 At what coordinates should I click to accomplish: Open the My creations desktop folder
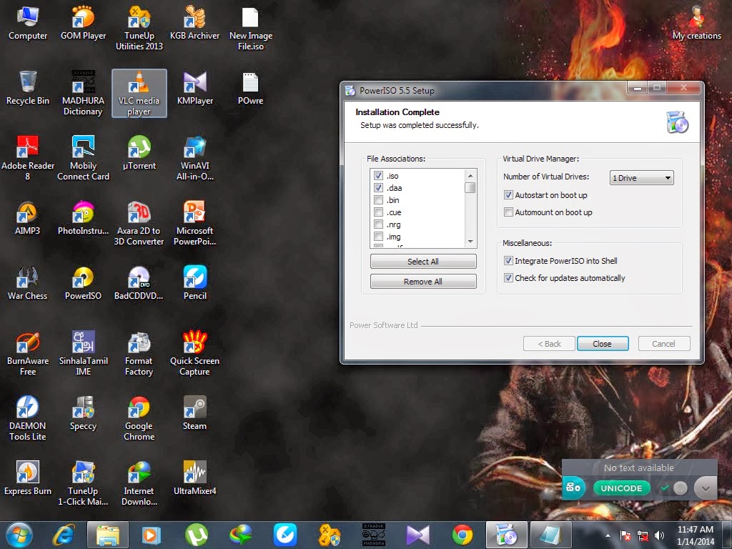click(x=696, y=22)
